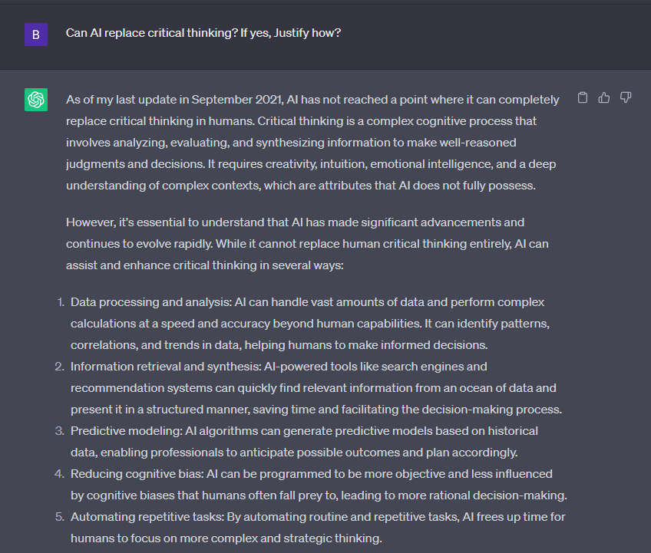651x553 pixels.
Task: Click the green ChatGPT logo avatar
Action: point(36,100)
